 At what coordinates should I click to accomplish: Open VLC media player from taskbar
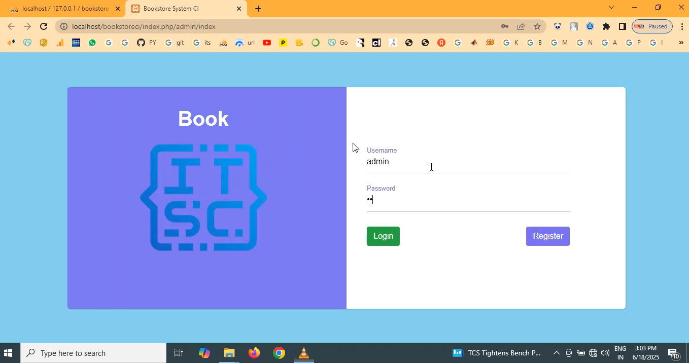coord(303,353)
